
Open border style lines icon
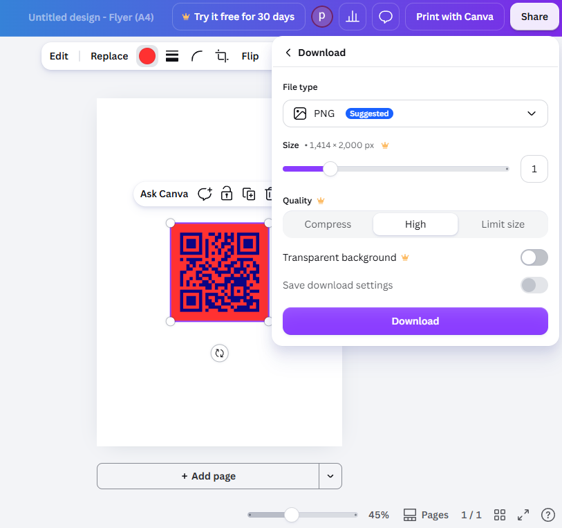click(172, 56)
